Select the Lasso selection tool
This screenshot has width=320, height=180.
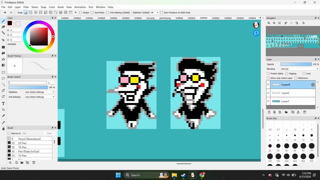coord(3,78)
